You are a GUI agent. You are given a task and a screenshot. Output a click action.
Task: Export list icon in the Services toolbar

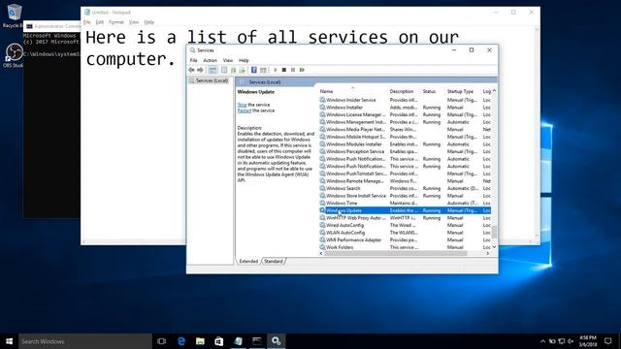[x=242, y=70]
